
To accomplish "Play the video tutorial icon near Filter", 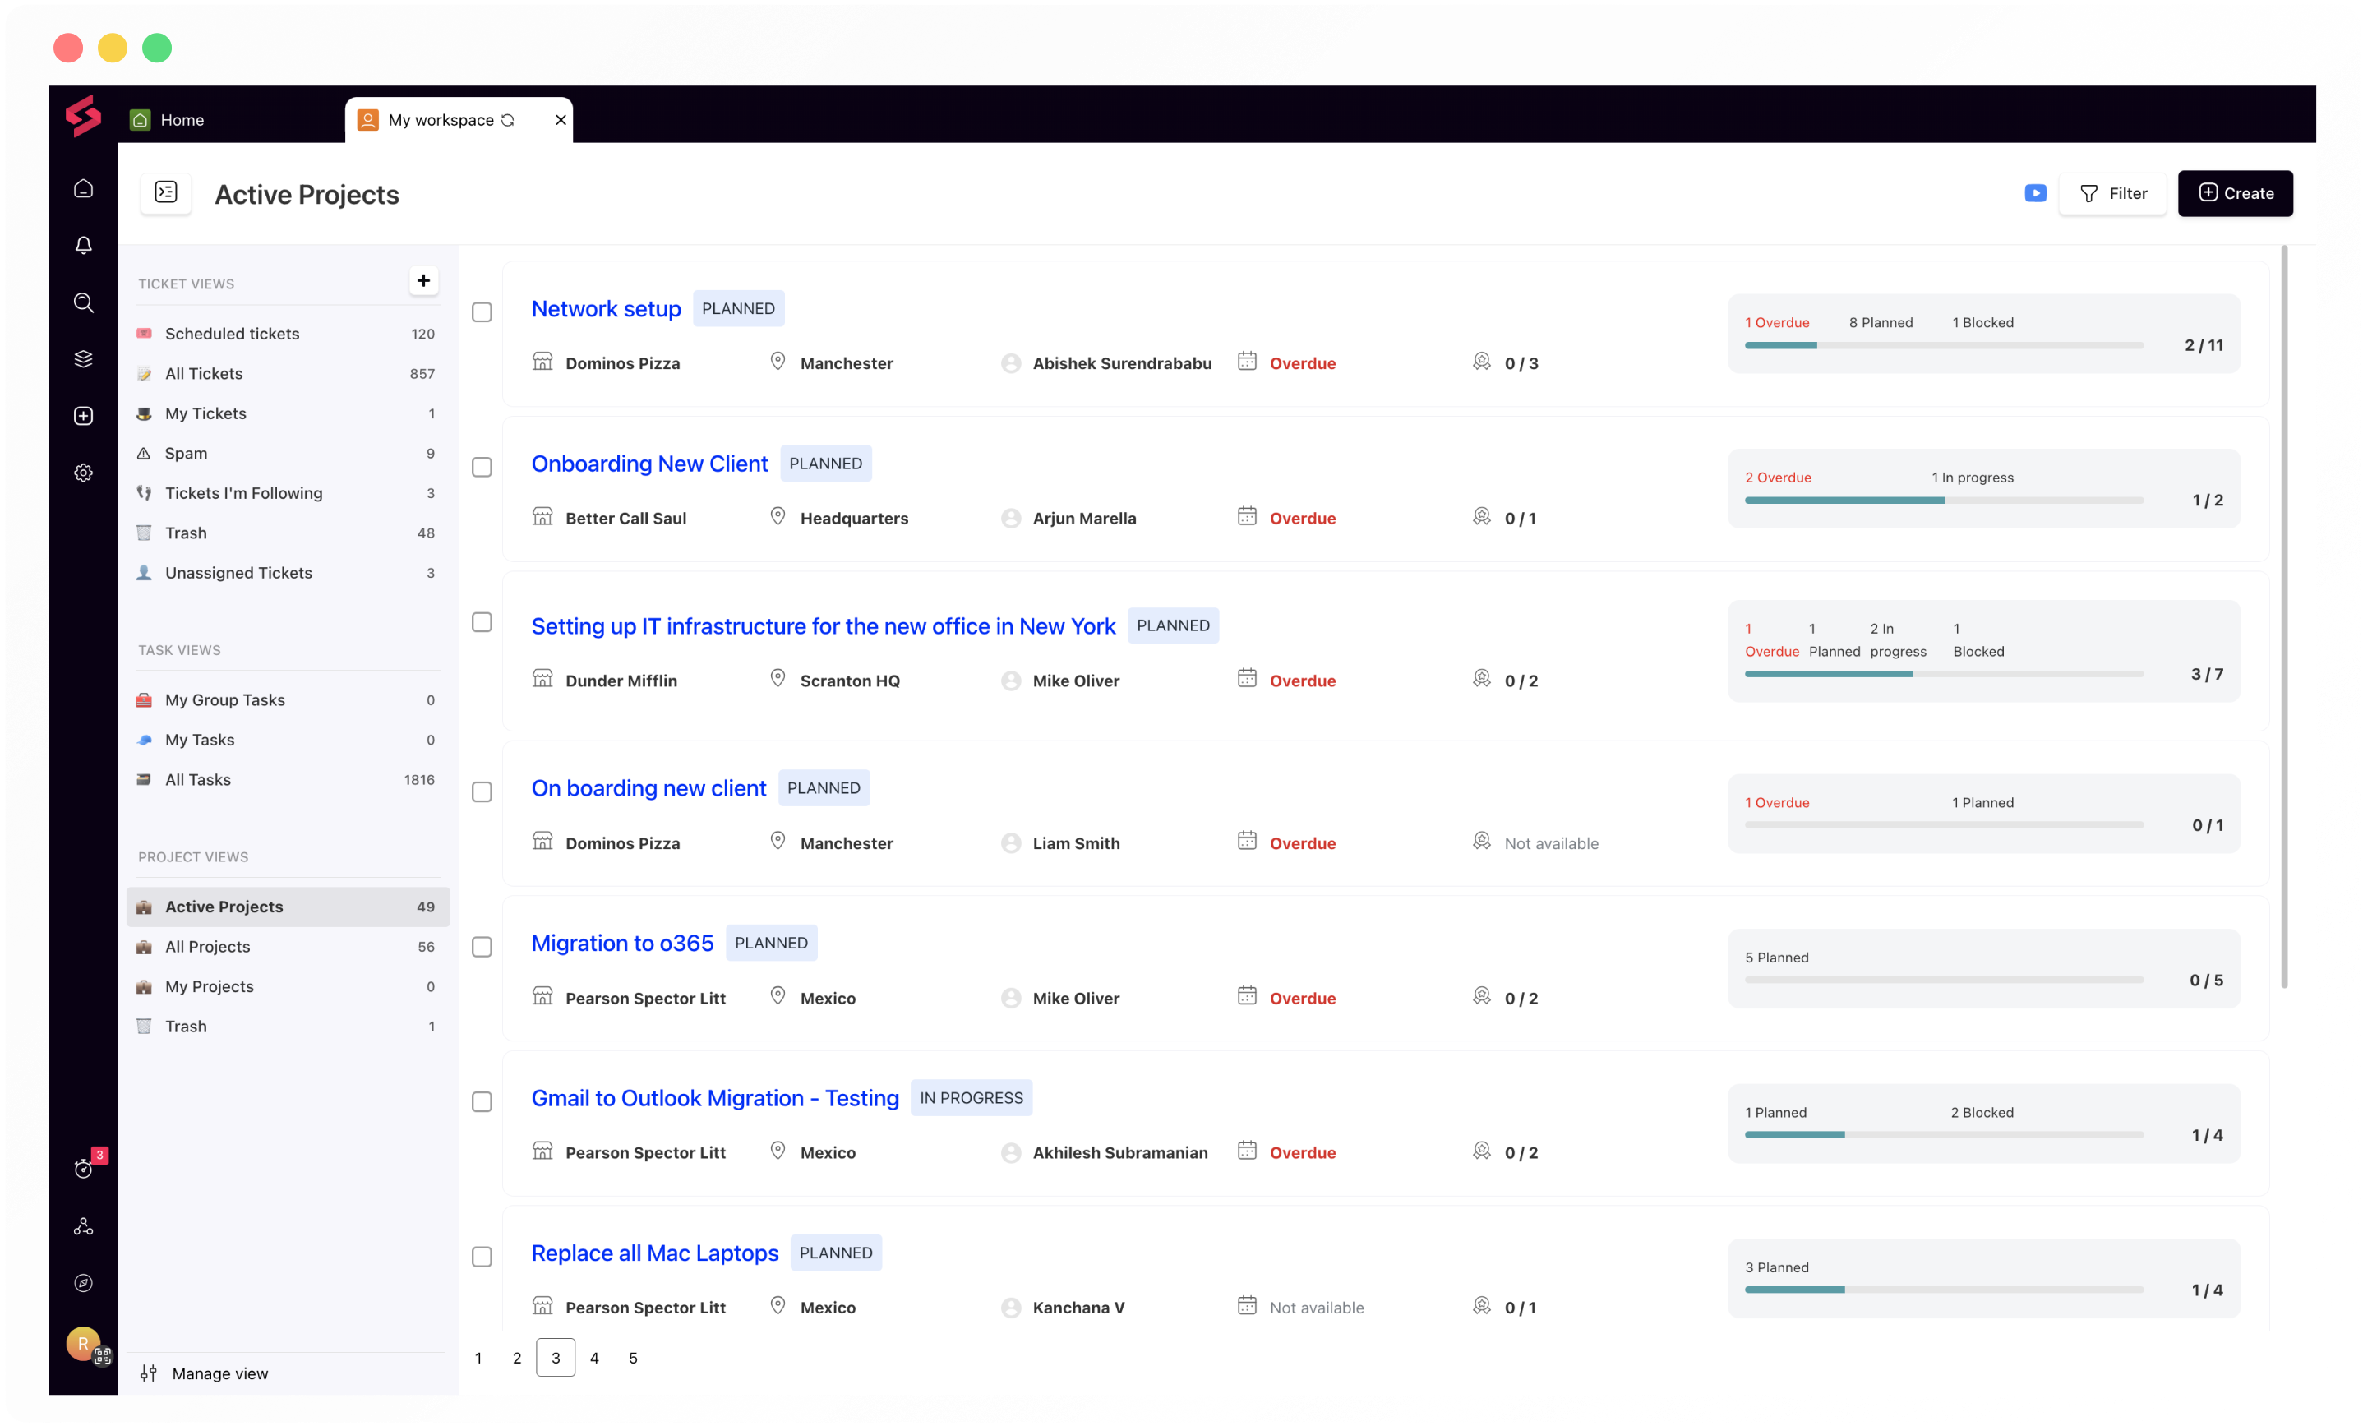I will 2035,193.
